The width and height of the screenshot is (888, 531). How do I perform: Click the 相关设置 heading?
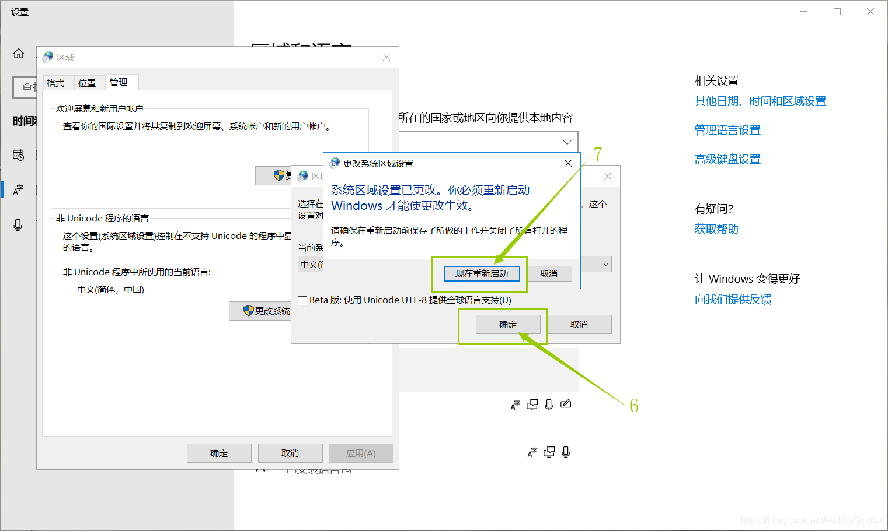pos(716,80)
